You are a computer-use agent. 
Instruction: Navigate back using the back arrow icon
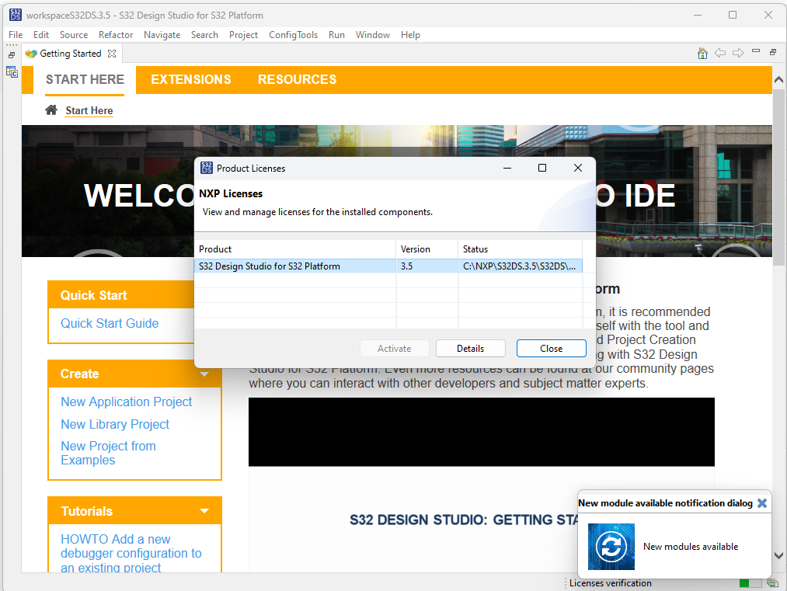720,53
